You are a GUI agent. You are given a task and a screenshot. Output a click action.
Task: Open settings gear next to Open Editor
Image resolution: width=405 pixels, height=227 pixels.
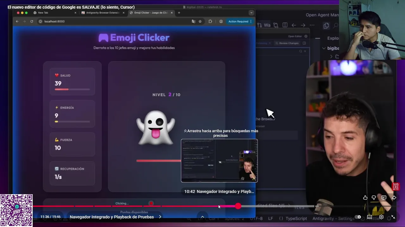(x=306, y=36)
